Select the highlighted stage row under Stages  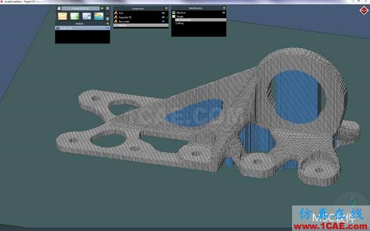(x=201, y=20)
